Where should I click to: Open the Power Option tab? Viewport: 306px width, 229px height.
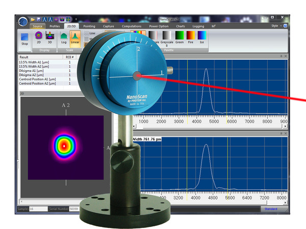(x=158, y=26)
